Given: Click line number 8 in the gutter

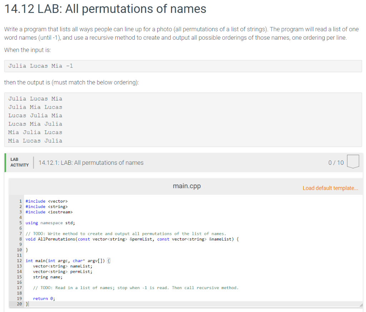Looking at the screenshot, I should click(20, 239).
